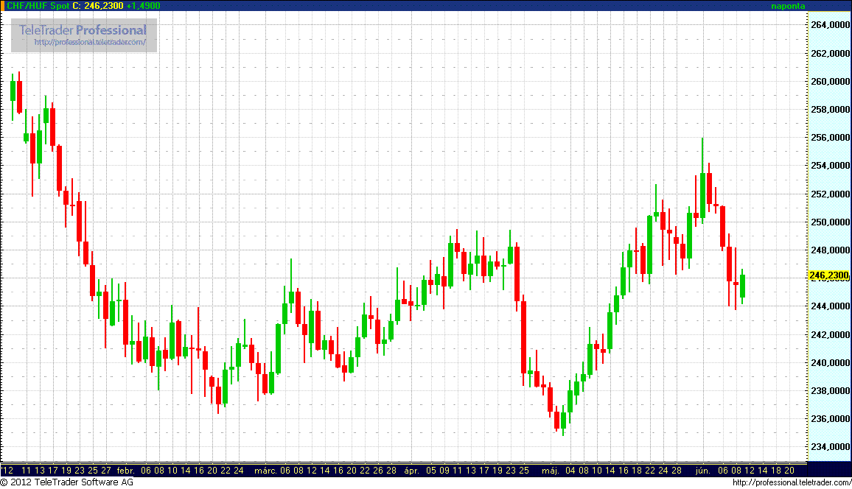The height and width of the screenshot is (489, 852).
Task: Click the máj. month label on time axis
Action: [551, 471]
